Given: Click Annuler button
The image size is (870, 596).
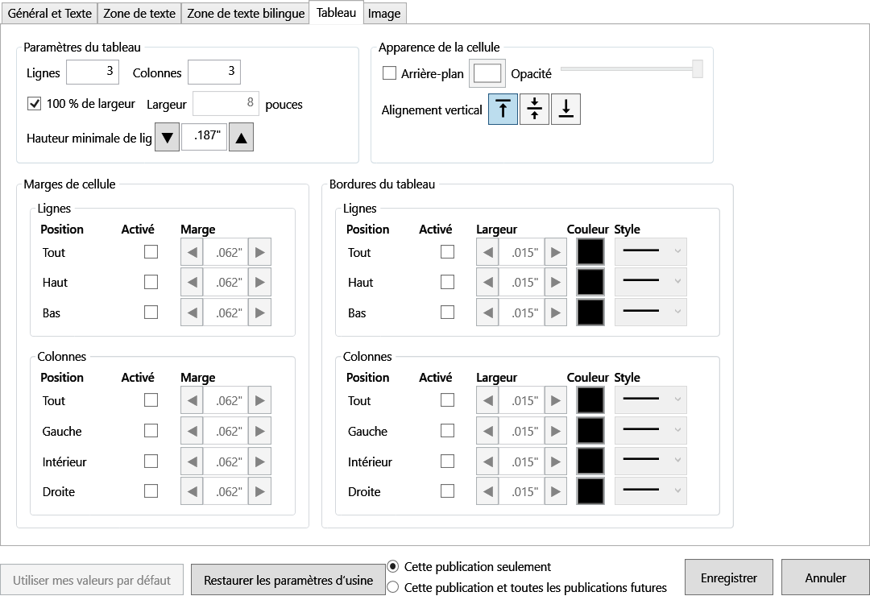Looking at the screenshot, I should tap(825, 577).
